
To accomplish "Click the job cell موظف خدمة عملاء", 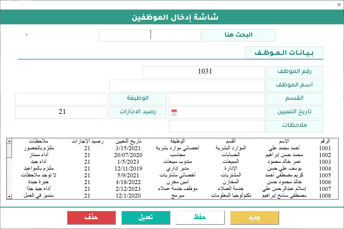I will pos(177,189).
